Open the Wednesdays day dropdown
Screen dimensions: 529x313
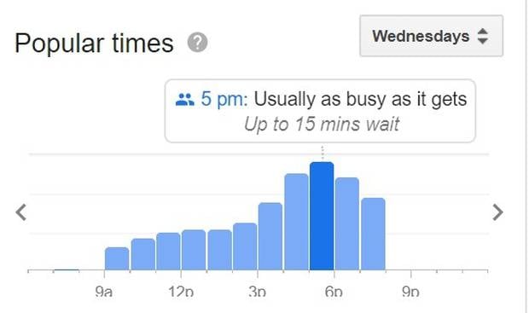coord(431,36)
